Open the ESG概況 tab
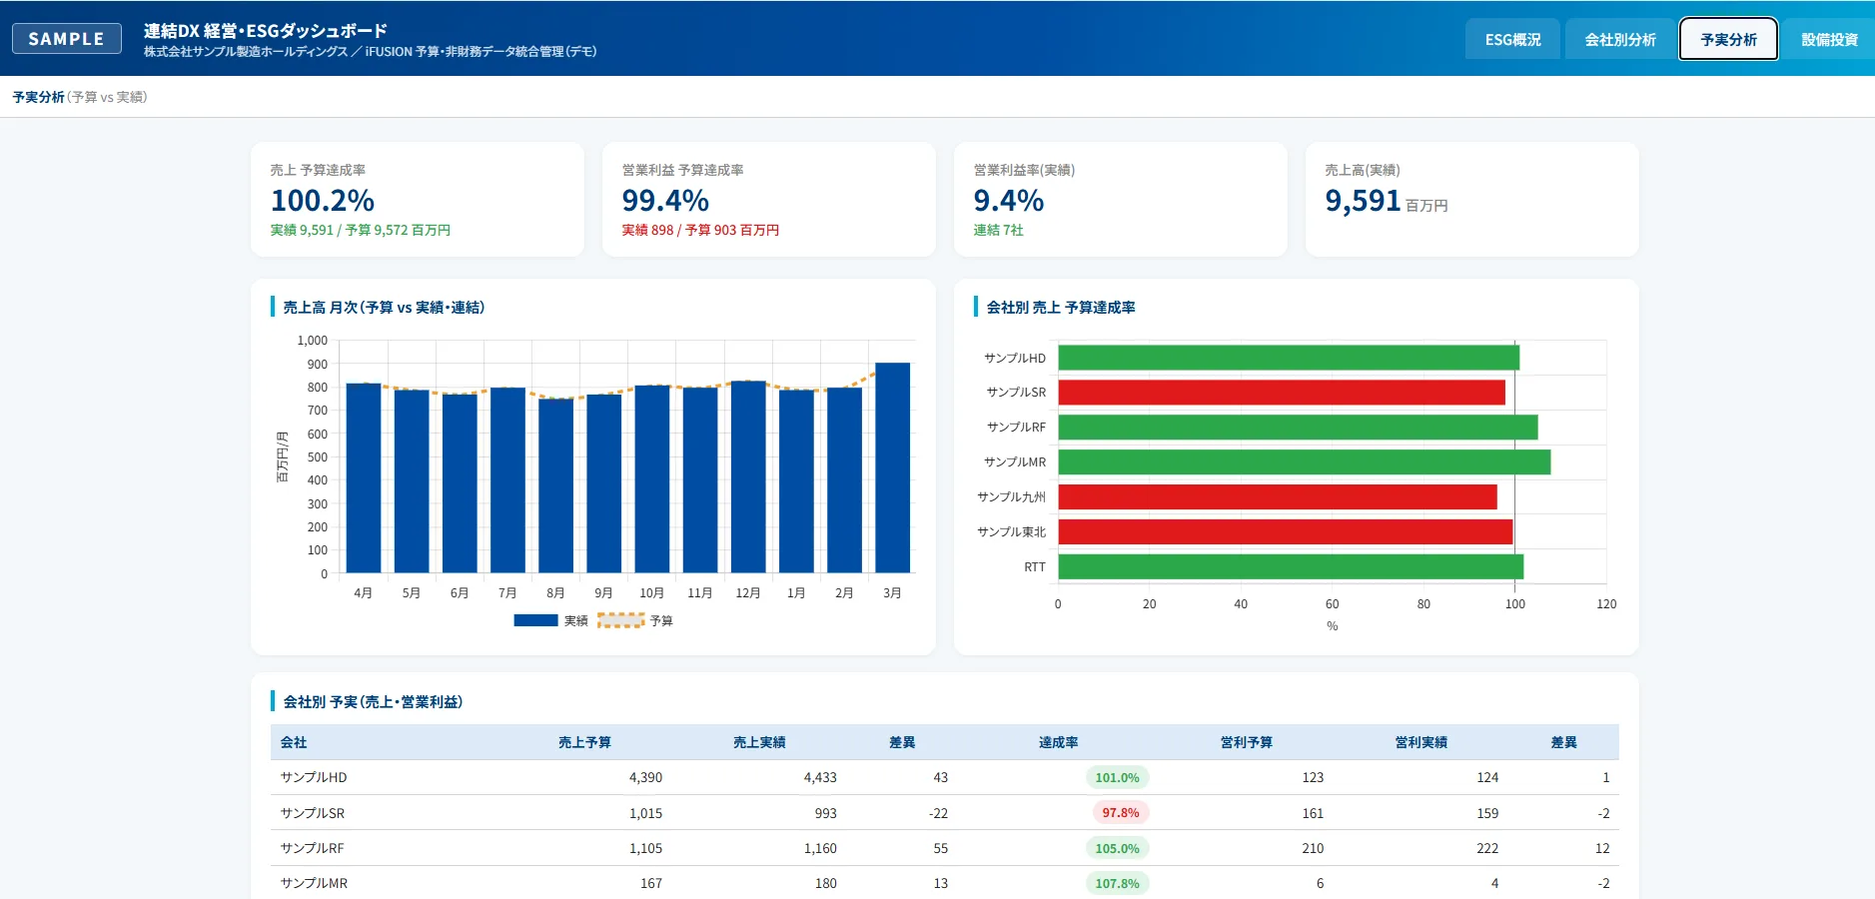1875x899 pixels. pos(1512,40)
